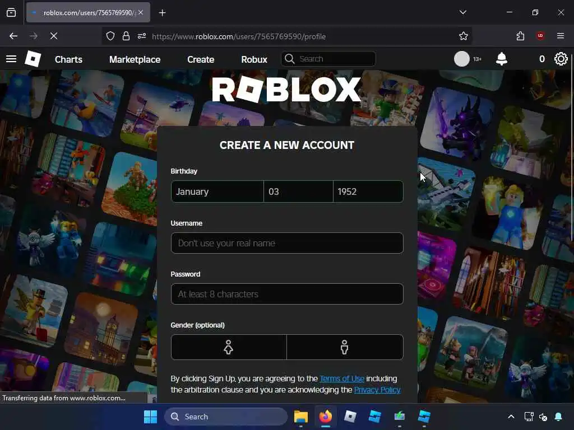
Task: Open the Roblox hamburger navigation menu
Action: click(11, 59)
